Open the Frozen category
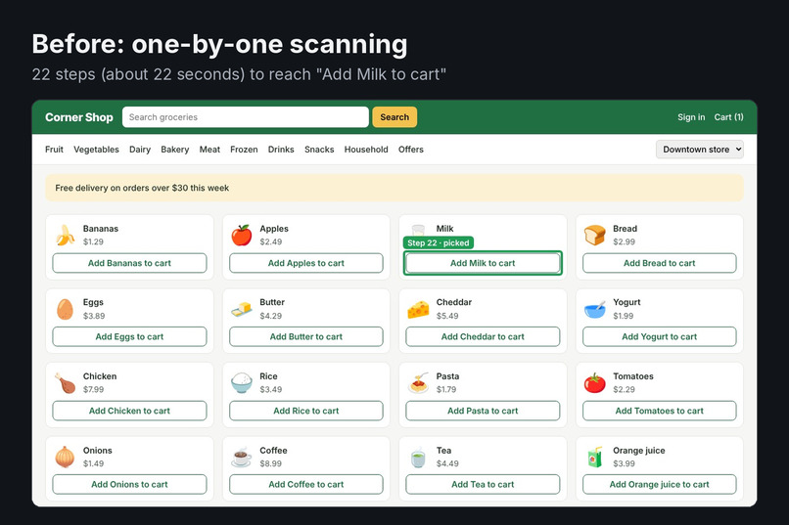This screenshot has width=789, height=525. click(244, 150)
